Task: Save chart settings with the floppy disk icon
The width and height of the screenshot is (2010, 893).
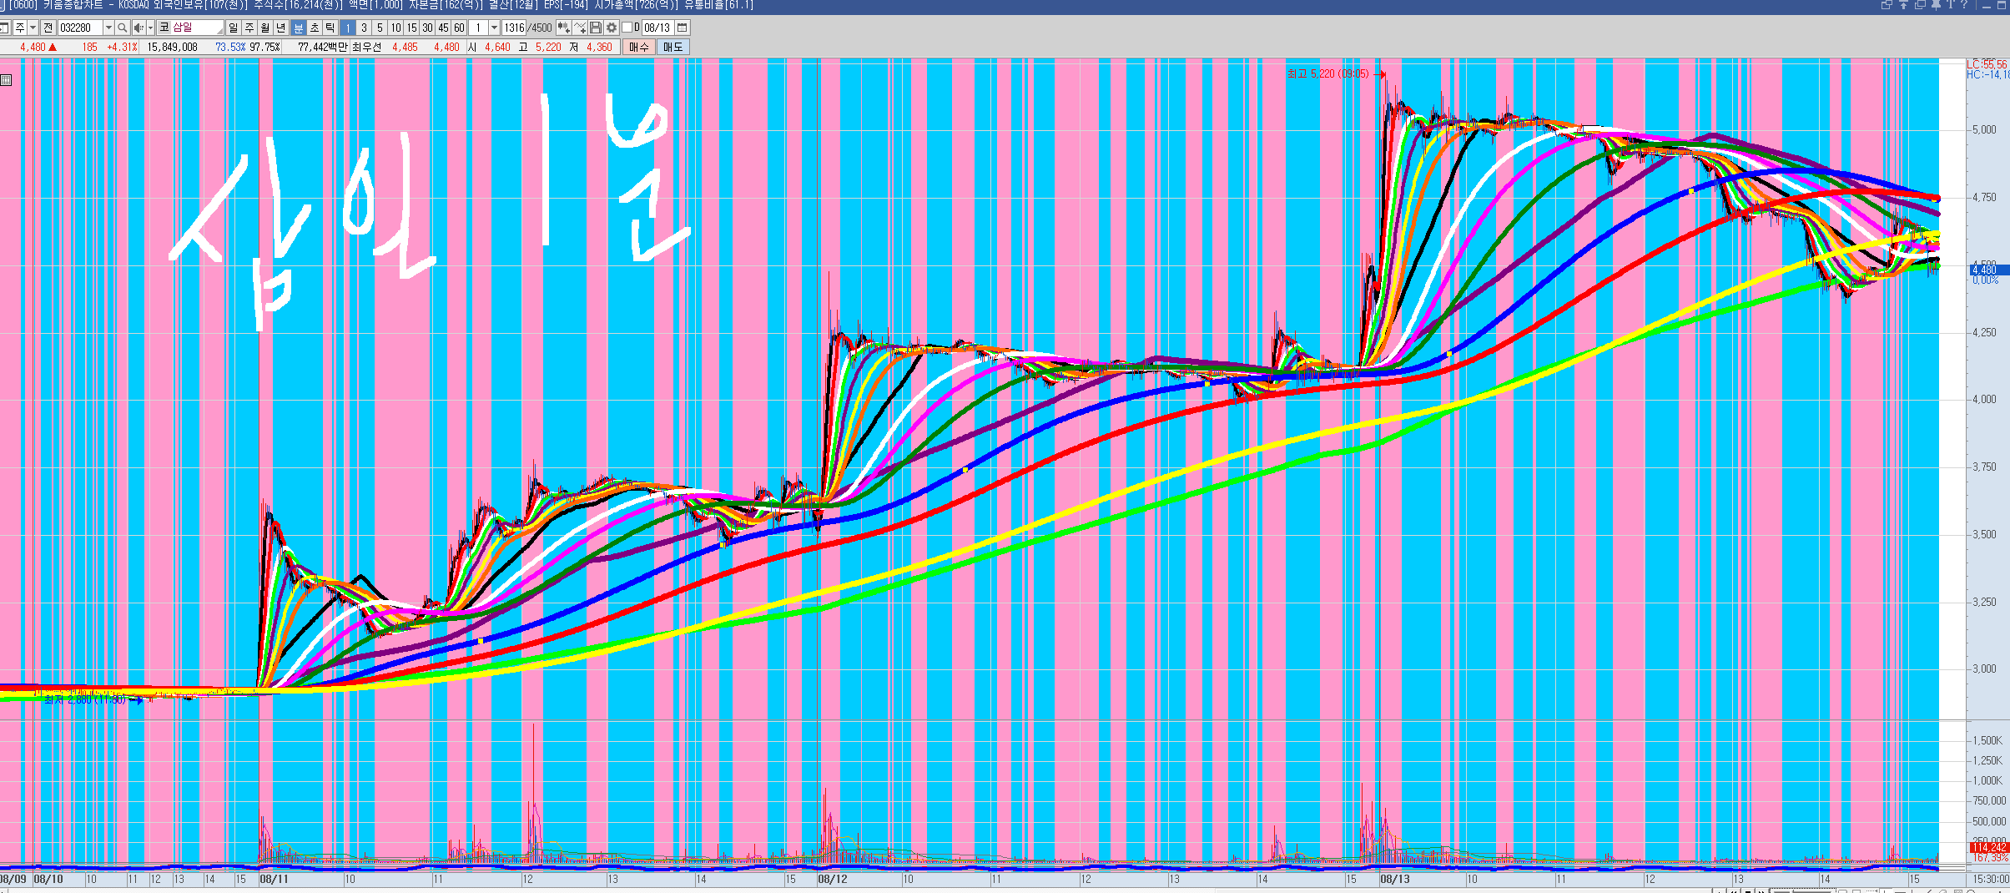Action: click(596, 28)
